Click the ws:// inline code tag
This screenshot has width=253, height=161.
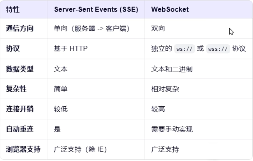pyautogui.click(x=184, y=49)
